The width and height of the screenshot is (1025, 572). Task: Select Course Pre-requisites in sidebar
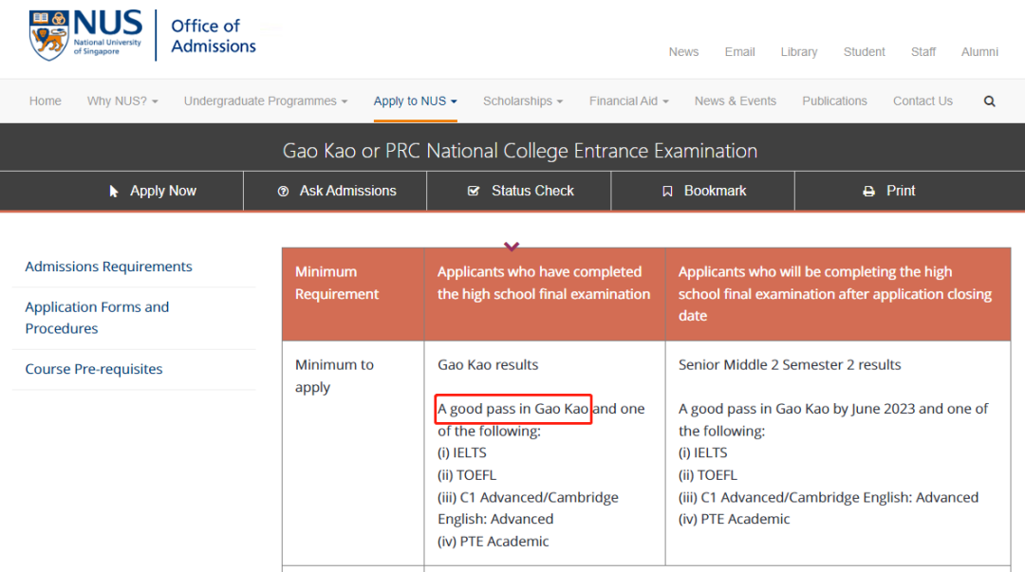tap(94, 369)
